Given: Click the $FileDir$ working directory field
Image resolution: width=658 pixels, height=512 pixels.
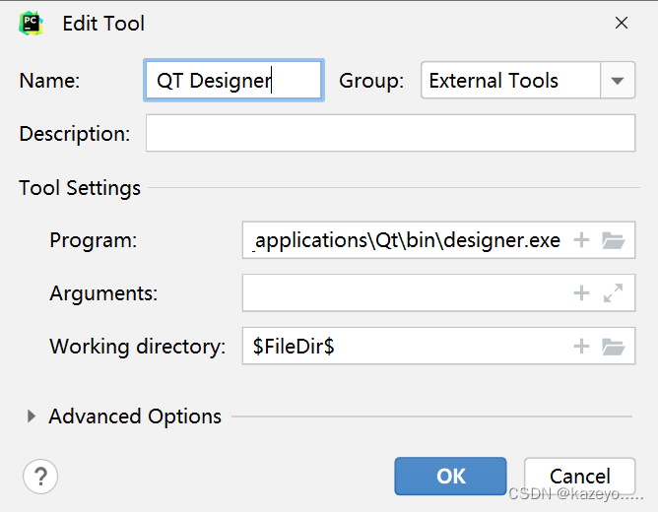Looking at the screenshot, I should pos(407,347).
